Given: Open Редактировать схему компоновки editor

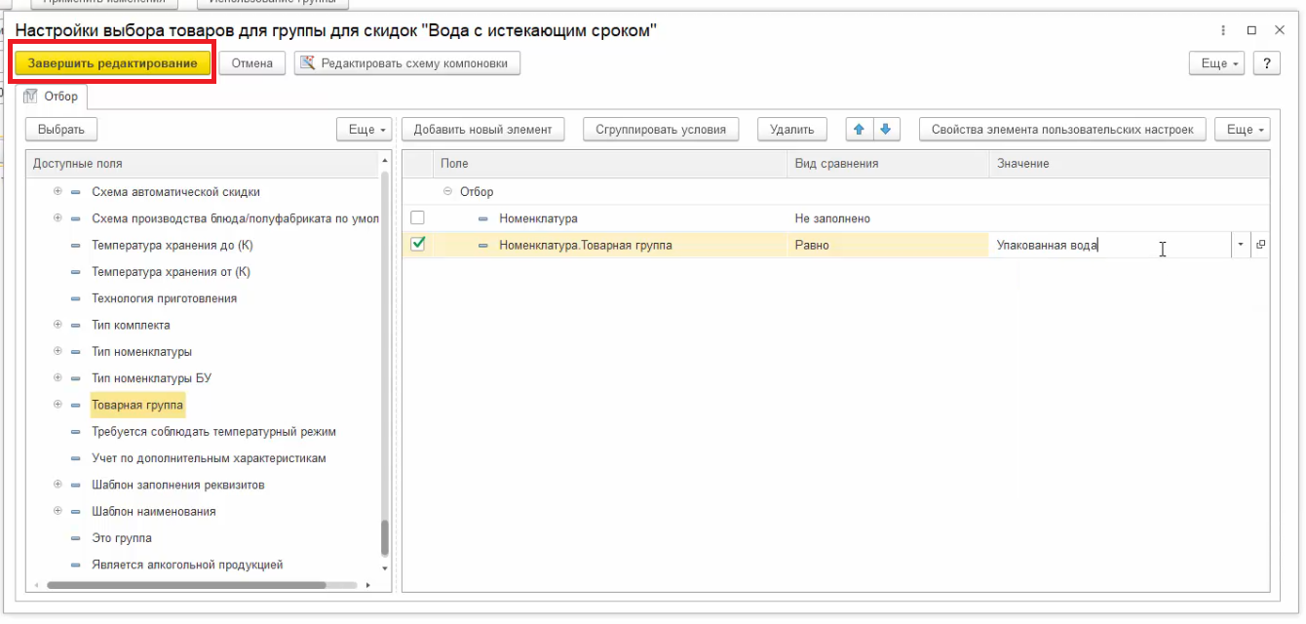Looking at the screenshot, I should point(407,63).
